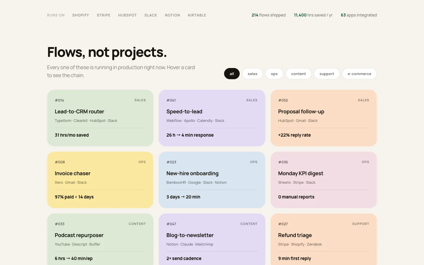Show only content flows
Screen dimensions: 424x265
299,74
